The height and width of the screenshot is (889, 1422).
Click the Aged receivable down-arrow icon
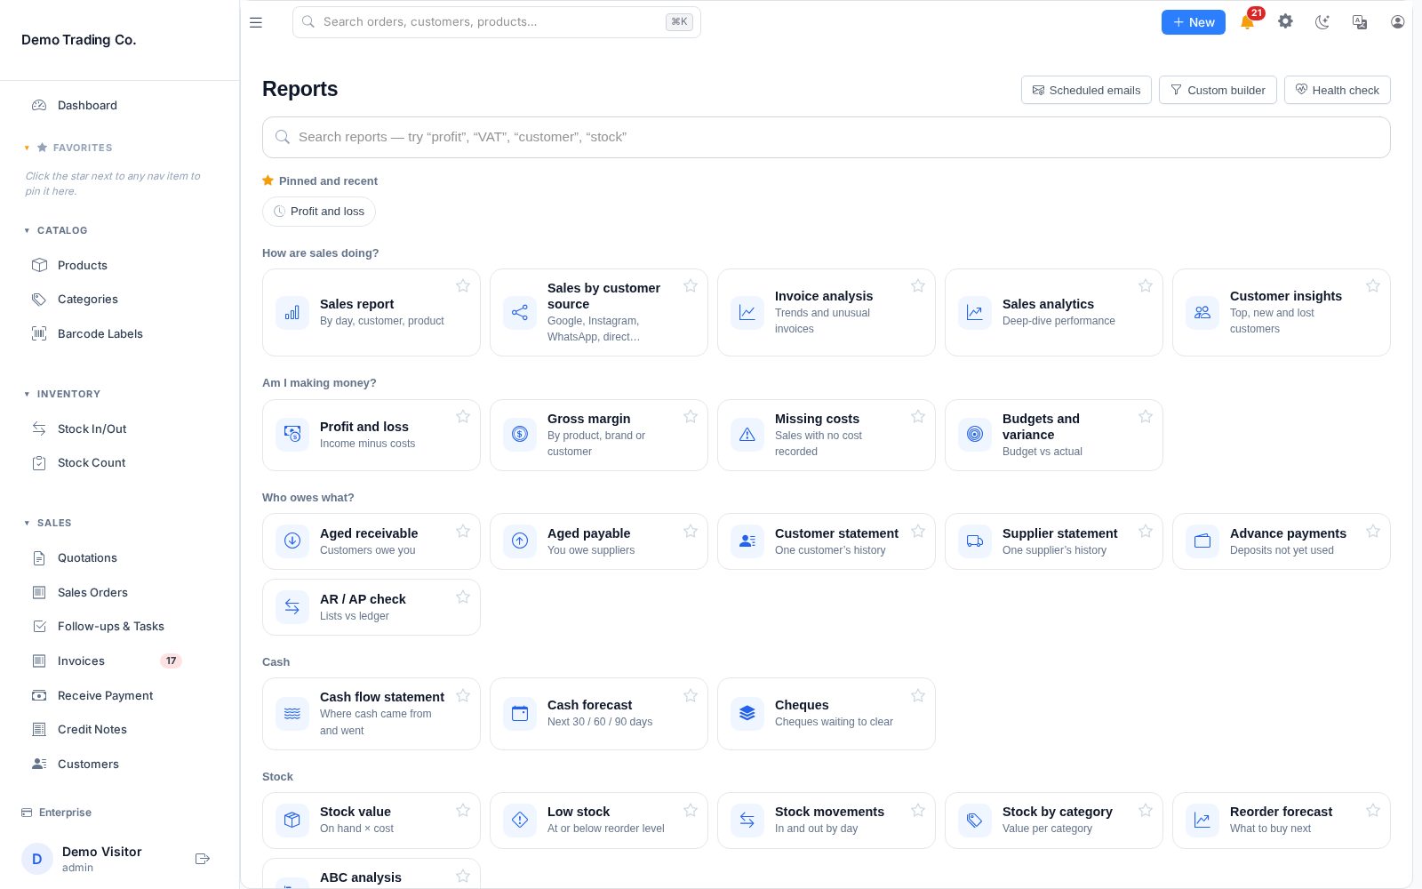[x=292, y=541]
